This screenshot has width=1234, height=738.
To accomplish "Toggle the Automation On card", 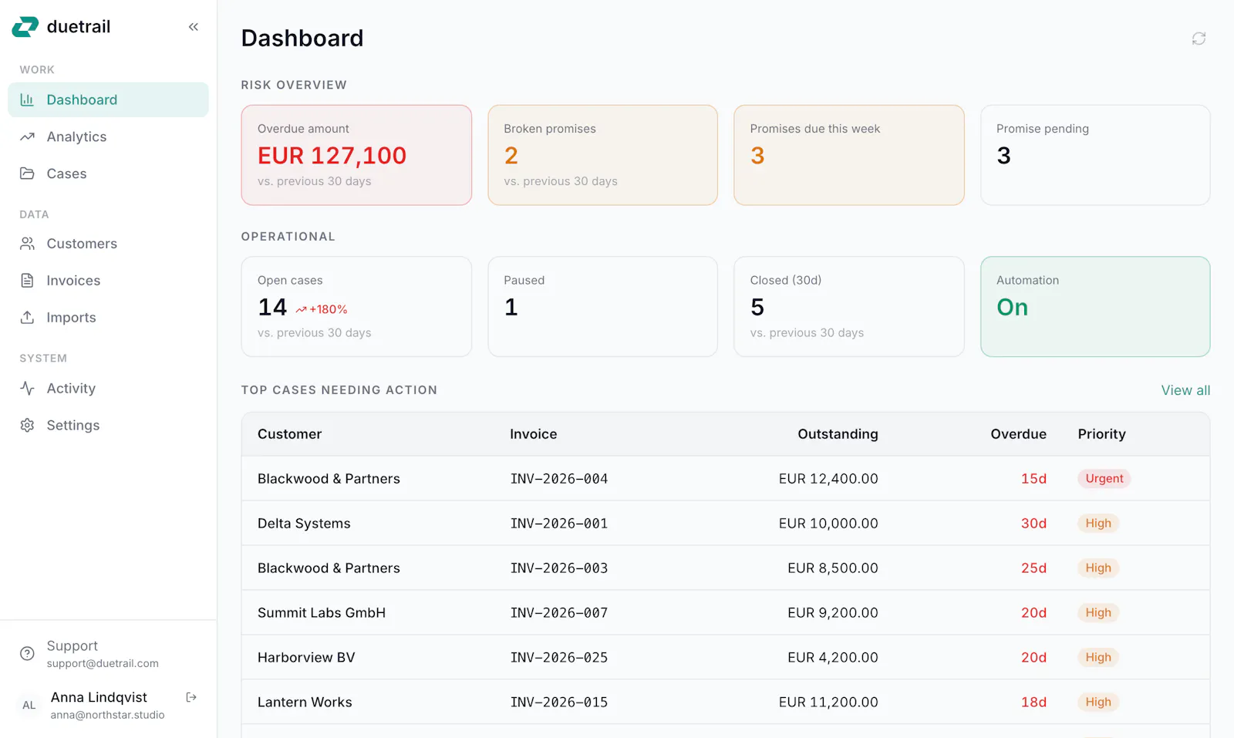I will coord(1095,306).
